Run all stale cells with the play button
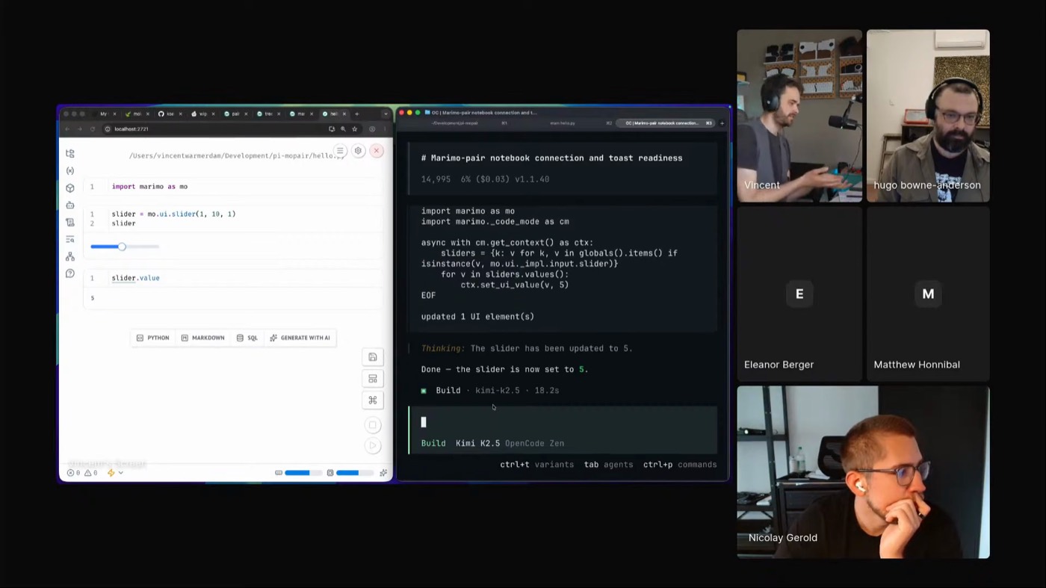 tap(373, 446)
